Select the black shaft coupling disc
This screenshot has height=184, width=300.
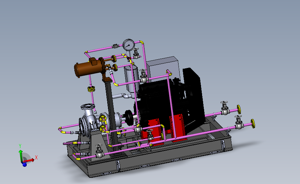click(x=129, y=118)
